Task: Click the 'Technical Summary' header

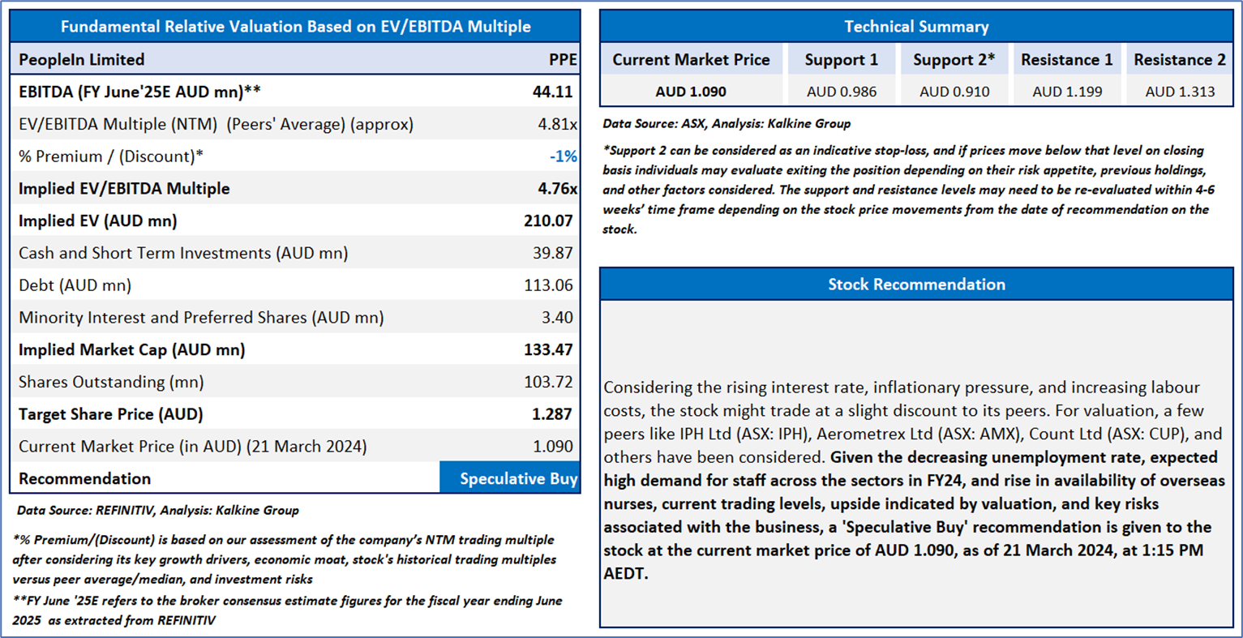Action: pyautogui.click(x=916, y=27)
